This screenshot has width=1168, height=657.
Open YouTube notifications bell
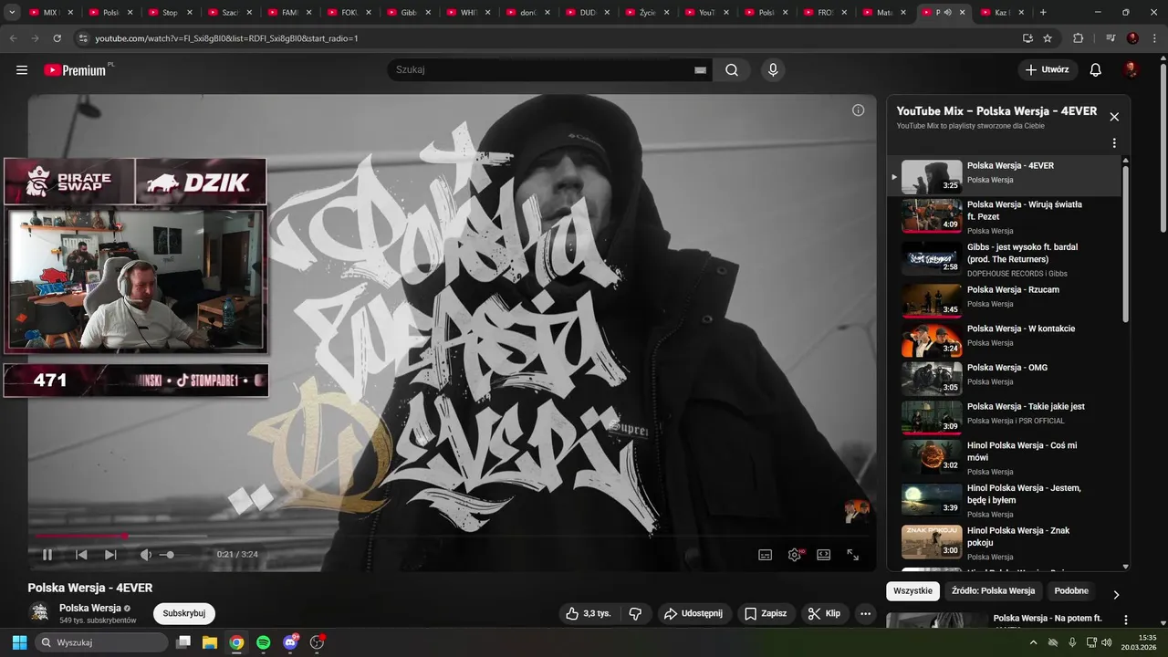click(x=1096, y=70)
